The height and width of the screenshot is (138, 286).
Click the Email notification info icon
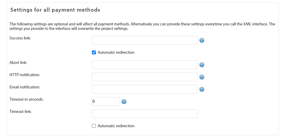coord(202,89)
